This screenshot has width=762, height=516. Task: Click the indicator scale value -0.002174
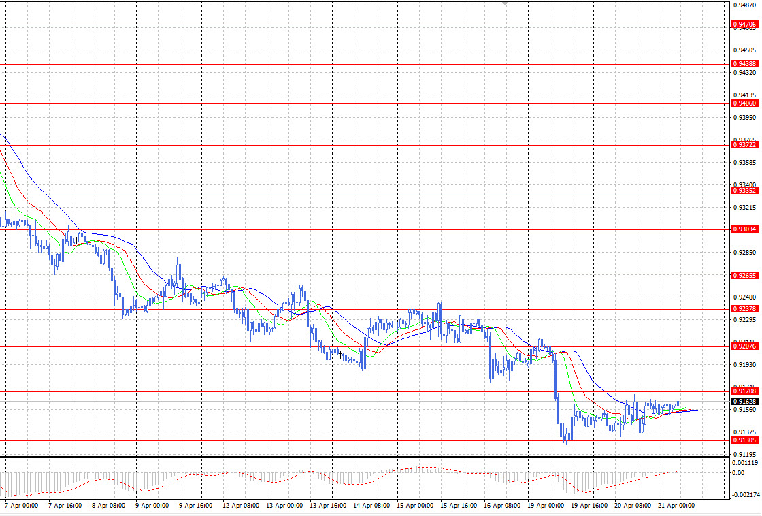746,495
